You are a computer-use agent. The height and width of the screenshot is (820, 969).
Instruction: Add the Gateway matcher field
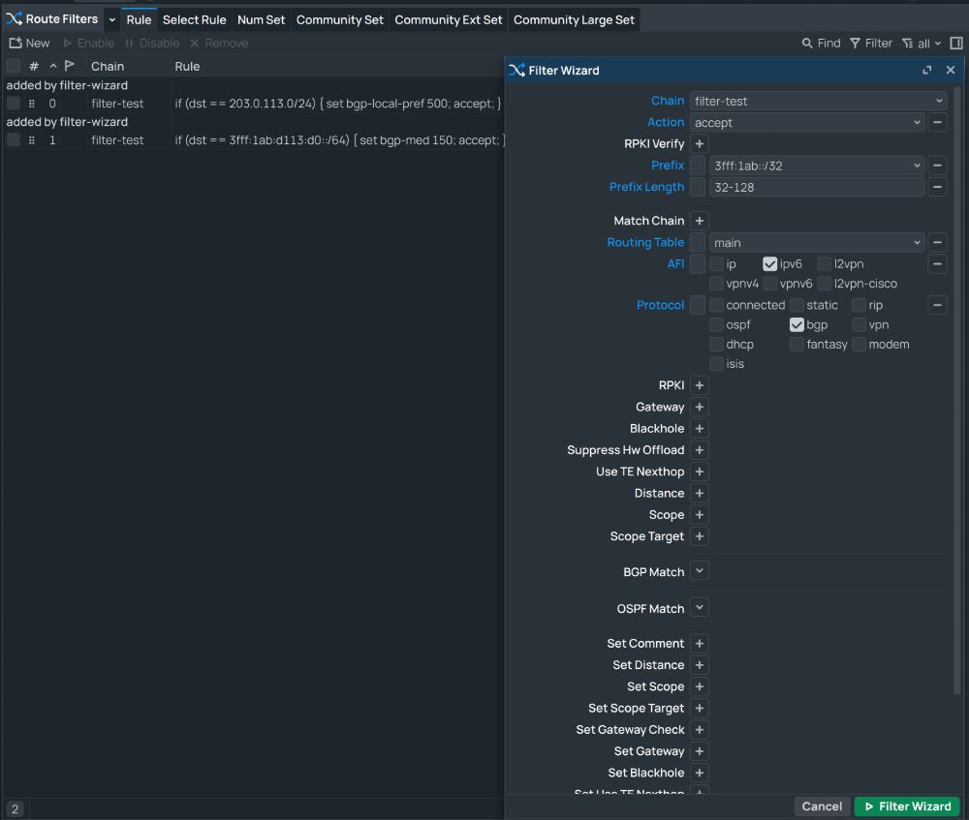click(x=699, y=407)
